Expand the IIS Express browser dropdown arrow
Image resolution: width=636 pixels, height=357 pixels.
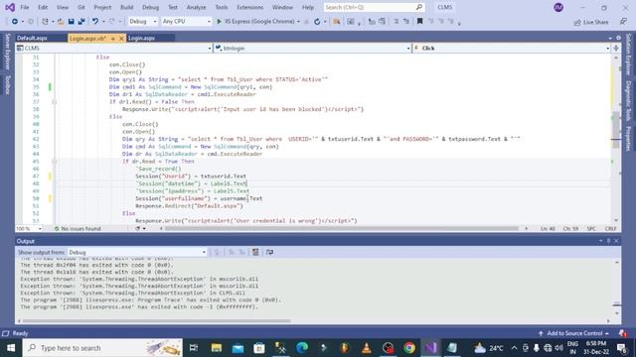click(x=298, y=22)
